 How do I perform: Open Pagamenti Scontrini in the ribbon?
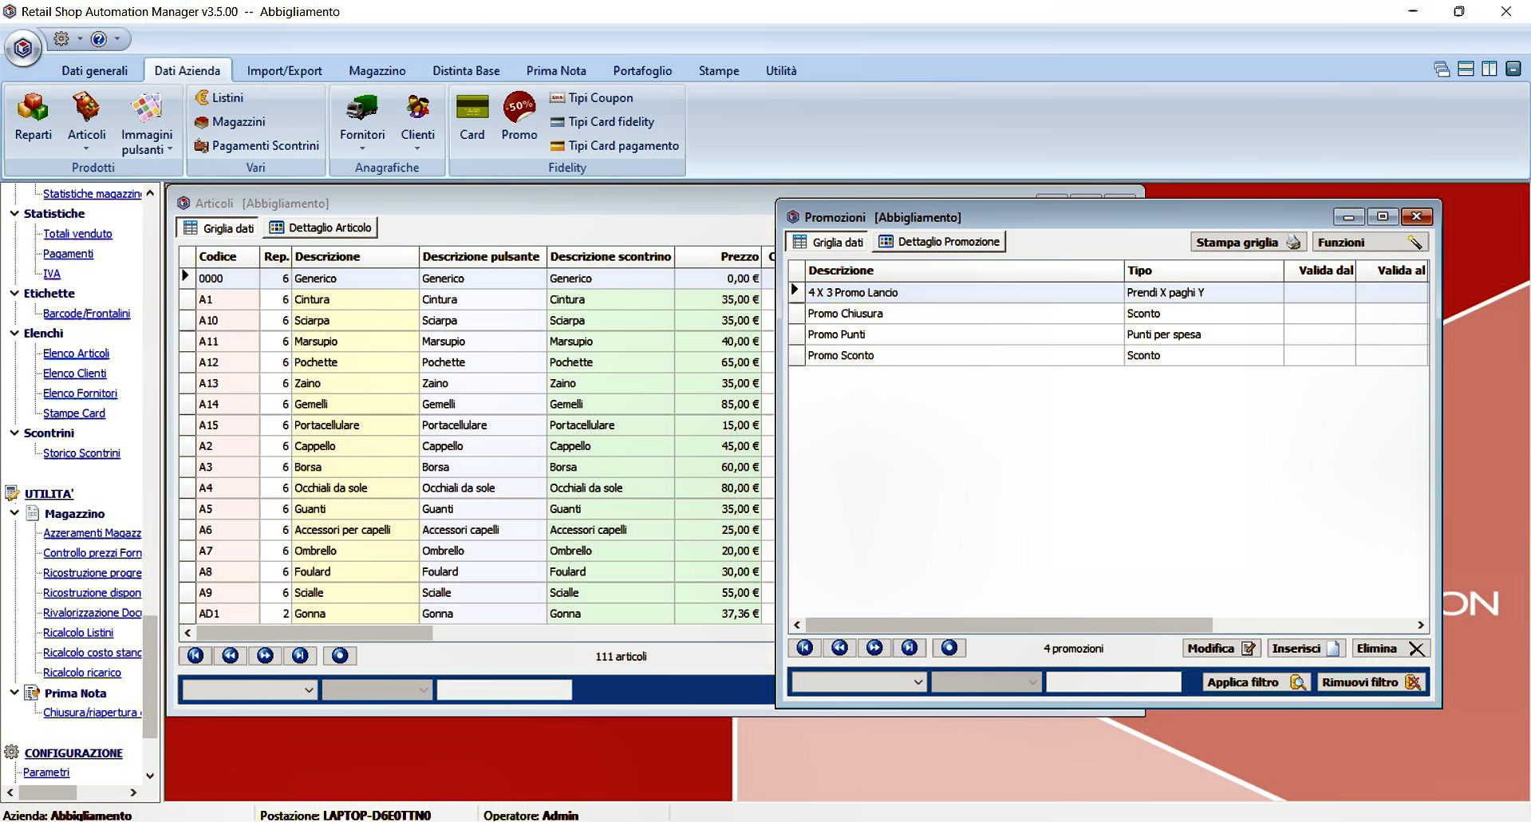point(257,145)
